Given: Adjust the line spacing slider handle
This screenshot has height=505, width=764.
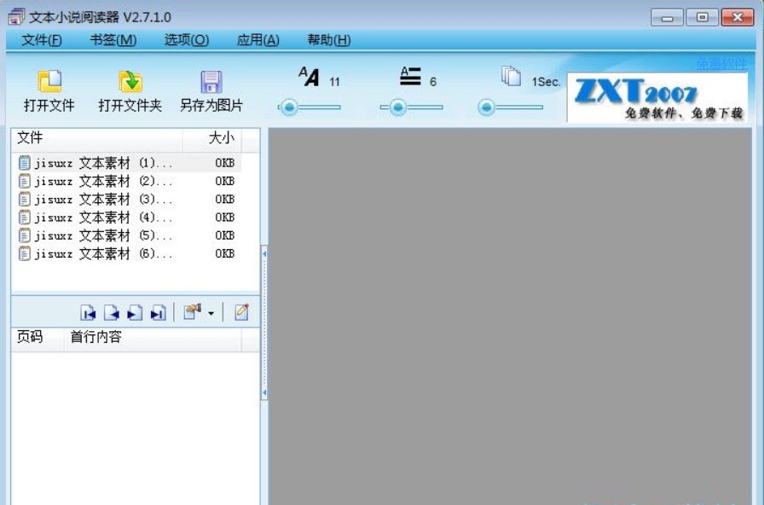Looking at the screenshot, I should [x=398, y=107].
